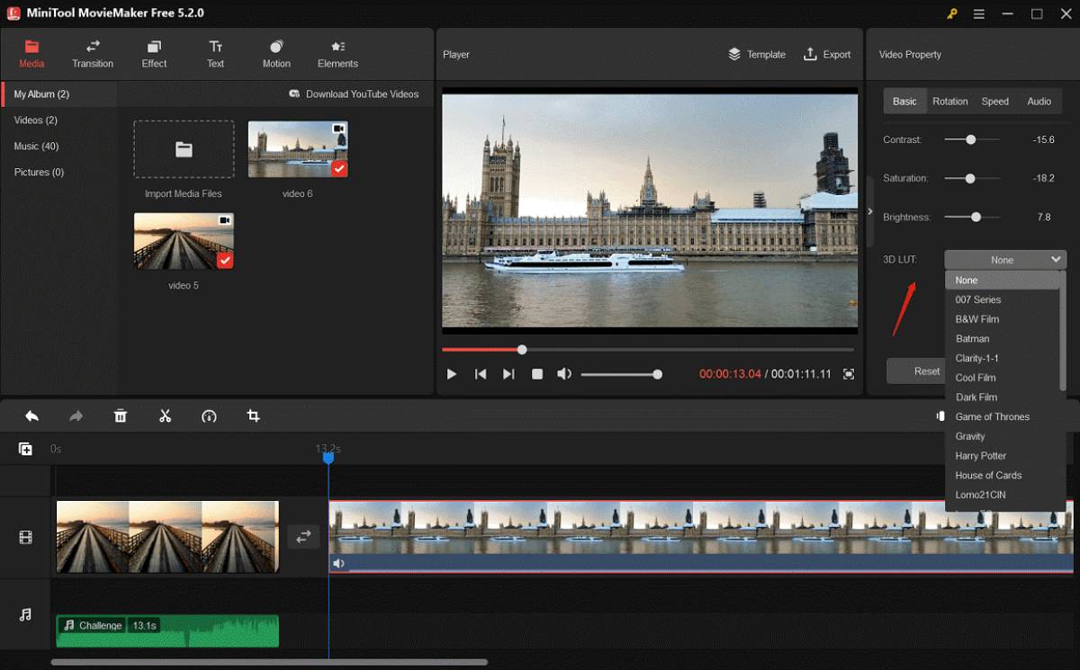Select the Basic property tab
Screen dimensions: 1080x670
(904, 102)
